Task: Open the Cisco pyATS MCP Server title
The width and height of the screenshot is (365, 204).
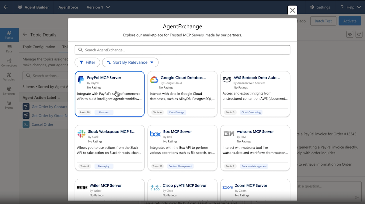Action: click(x=185, y=185)
